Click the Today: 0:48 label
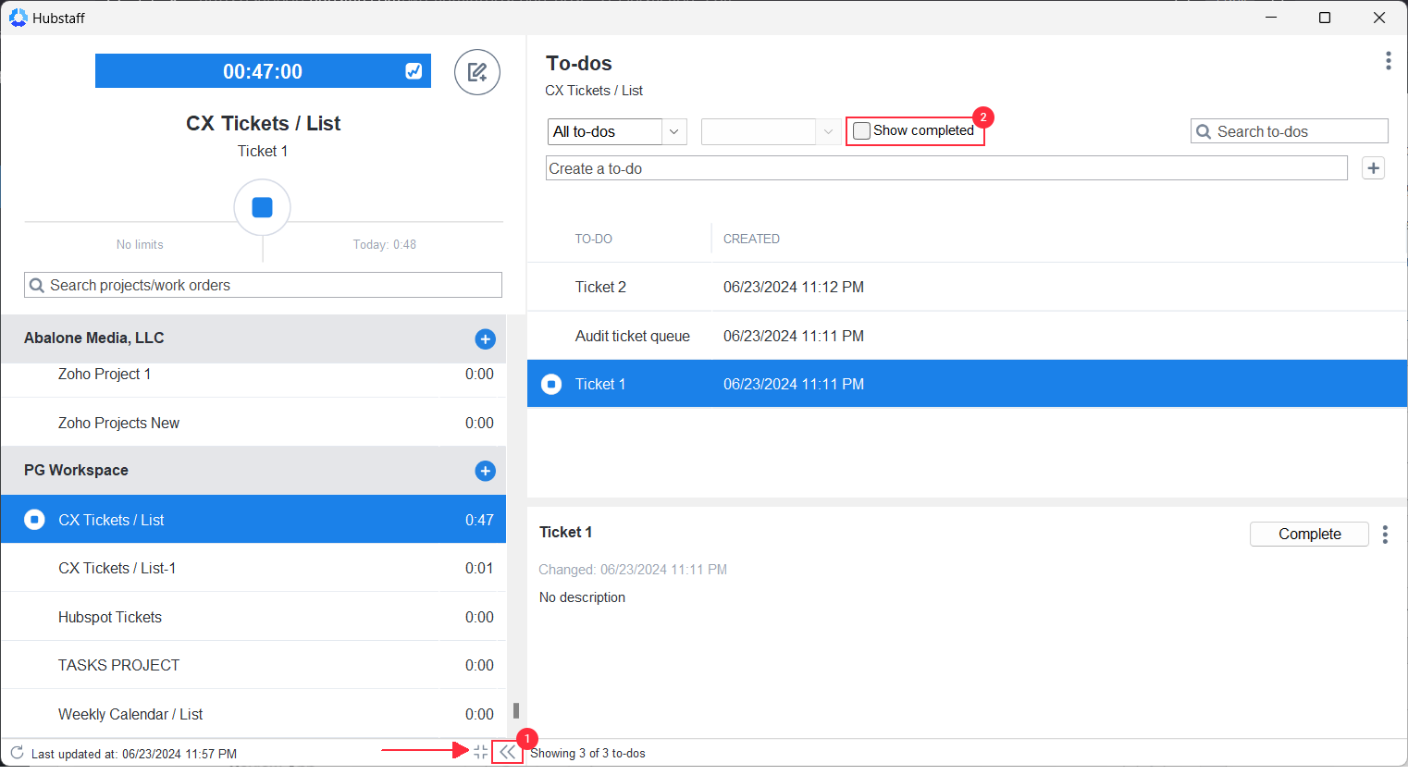This screenshot has width=1408, height=775. point(385,244)
